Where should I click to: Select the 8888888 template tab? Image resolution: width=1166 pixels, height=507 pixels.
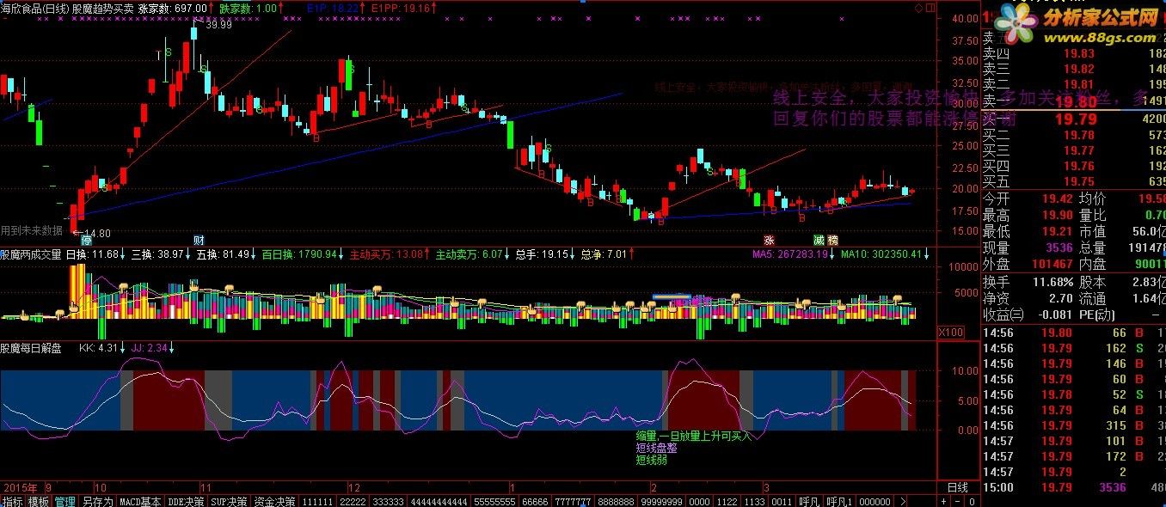[x=616, y=501]
